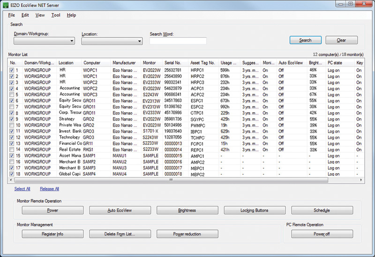This screenshot has width=375, height=257.
Task: Click the Release All link
Action: point(49,189)
